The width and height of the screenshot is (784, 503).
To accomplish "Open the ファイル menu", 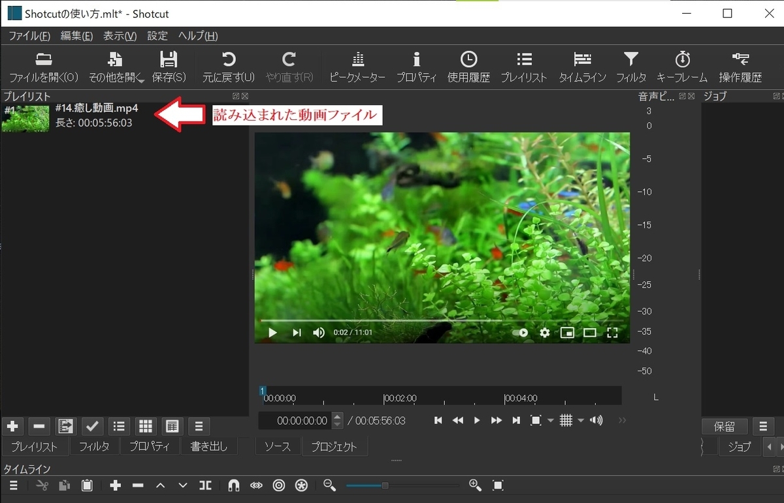I will pyautogui.click(x=29, y=36).
